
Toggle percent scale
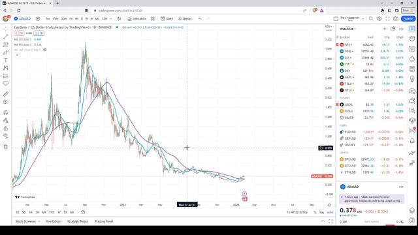(315, 212)
